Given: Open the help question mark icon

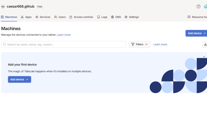Looking at the screenshot, I should tap(198, 6).
